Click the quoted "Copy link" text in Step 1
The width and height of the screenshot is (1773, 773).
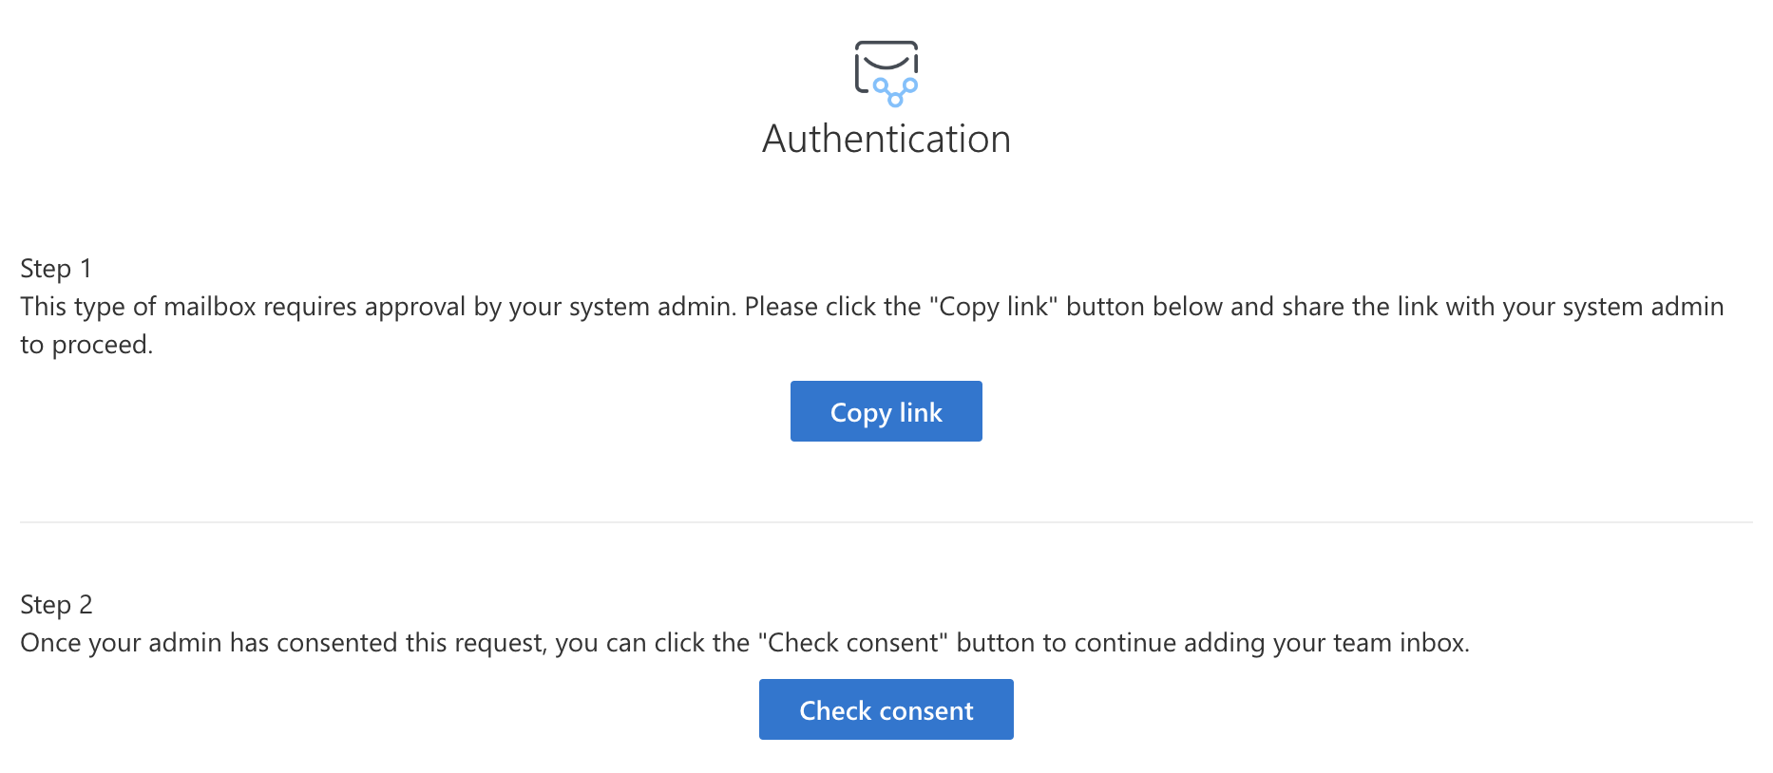pyautogui.click(x=994, y=307)
